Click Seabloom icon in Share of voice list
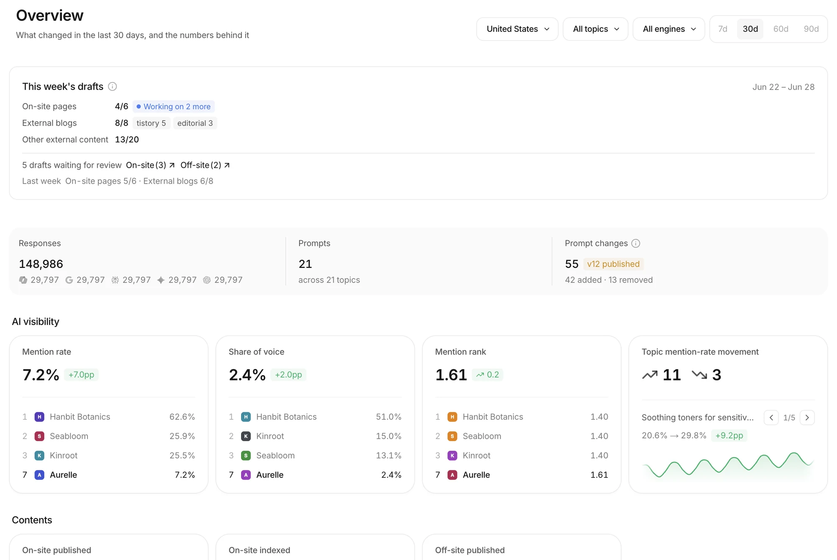 pyautogui.click(x=246, y=455)
